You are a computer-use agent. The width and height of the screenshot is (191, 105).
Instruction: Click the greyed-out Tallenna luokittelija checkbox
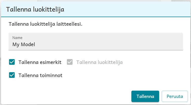pyautogui.click(x=70, y=62)
